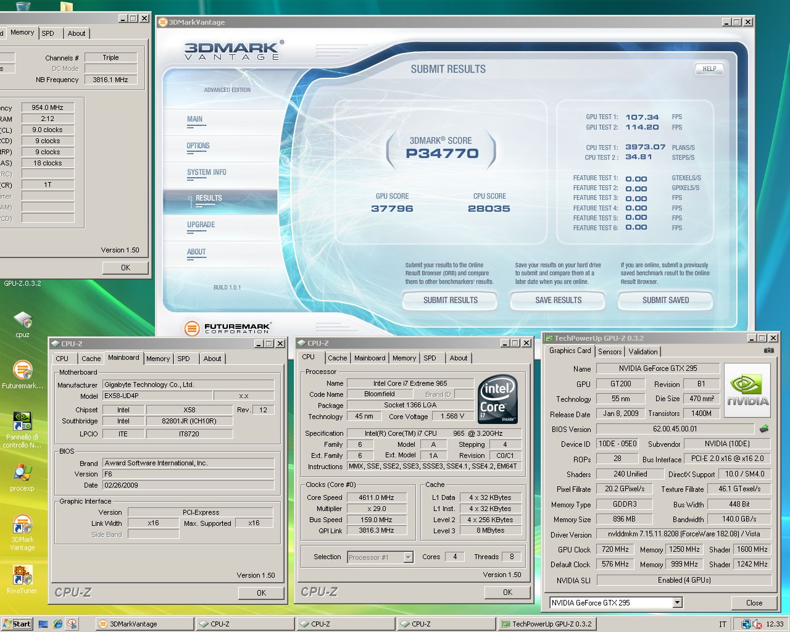Open the Futuremark desktop shortcut
The image size is (790, 632).
[23, 374]
